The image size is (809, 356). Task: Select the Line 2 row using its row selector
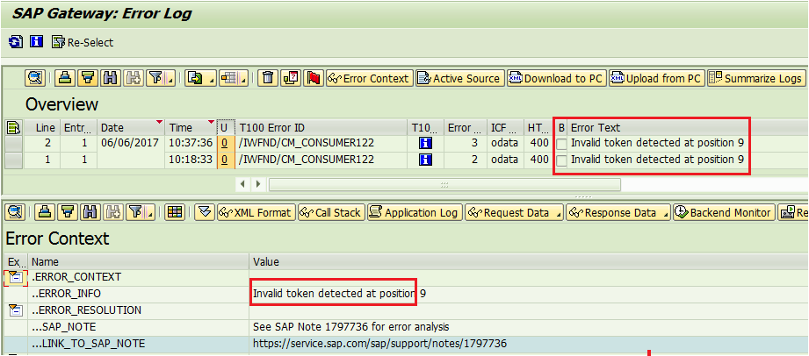pyautogui.click(x=13, y=143)
